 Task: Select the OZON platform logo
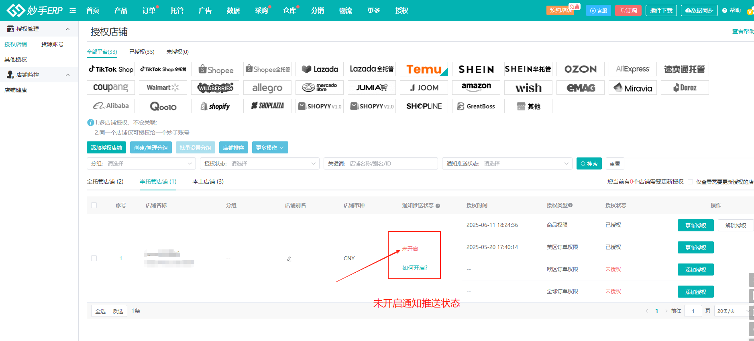[x=581, y=69]
